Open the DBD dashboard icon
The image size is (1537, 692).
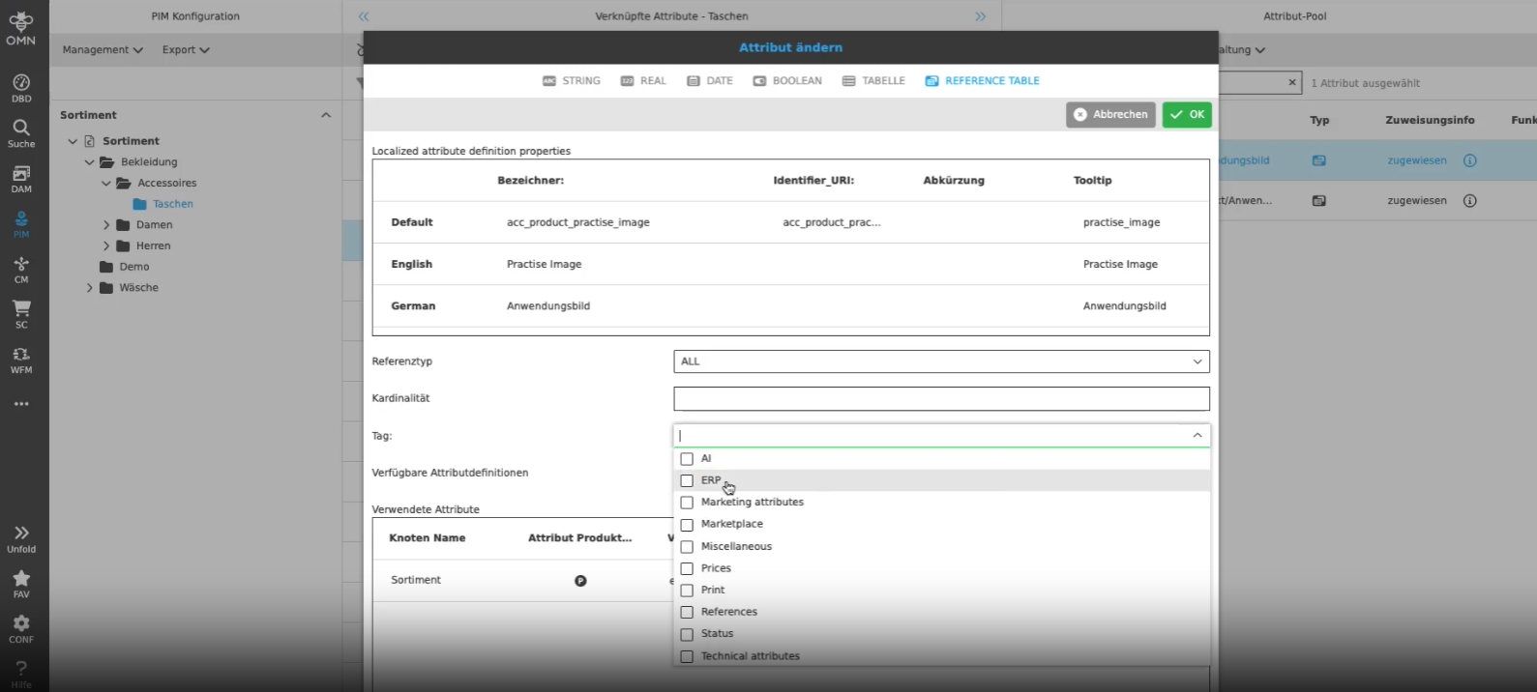pyautogui.click(x=20, y=88)
